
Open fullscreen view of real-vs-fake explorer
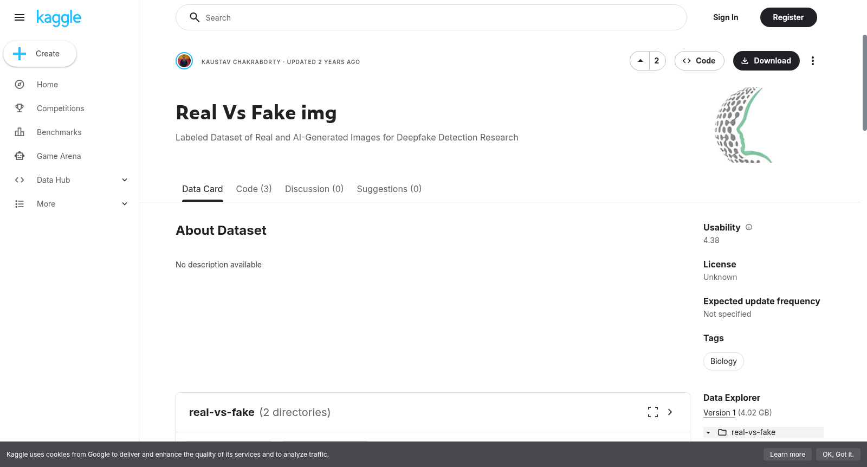click(653, 412)
